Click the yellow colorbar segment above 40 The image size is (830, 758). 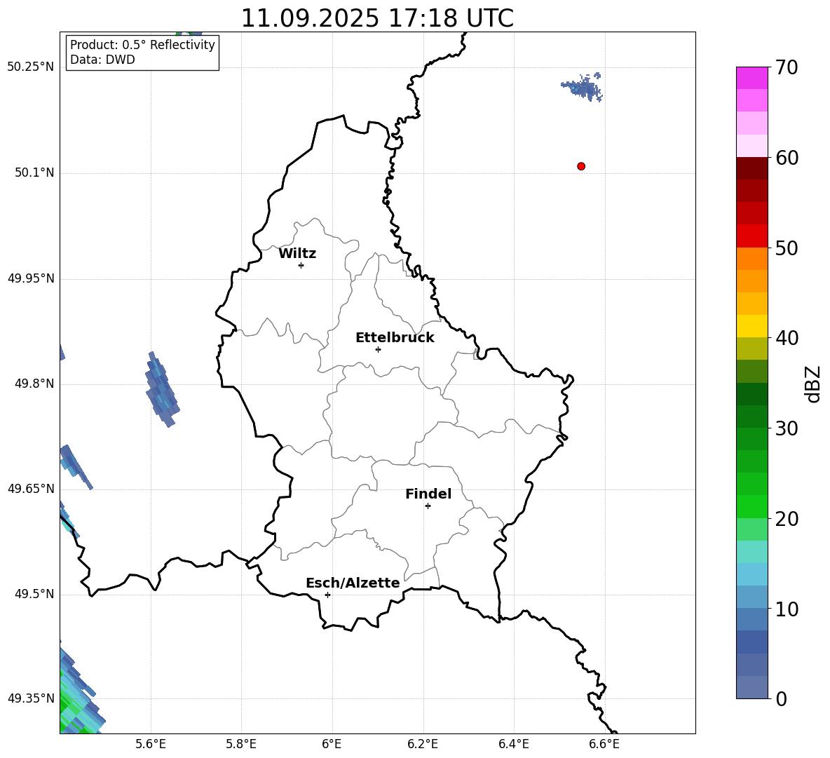[x=752, y=326]
